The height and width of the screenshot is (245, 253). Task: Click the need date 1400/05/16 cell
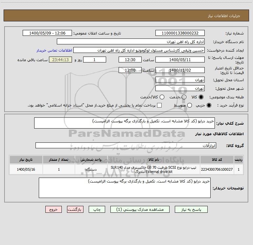pyautogui.click(x=26, y=169)
